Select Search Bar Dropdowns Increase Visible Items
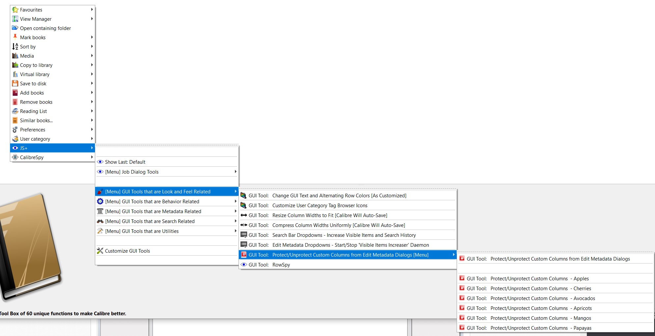 [x=348, y=235]
